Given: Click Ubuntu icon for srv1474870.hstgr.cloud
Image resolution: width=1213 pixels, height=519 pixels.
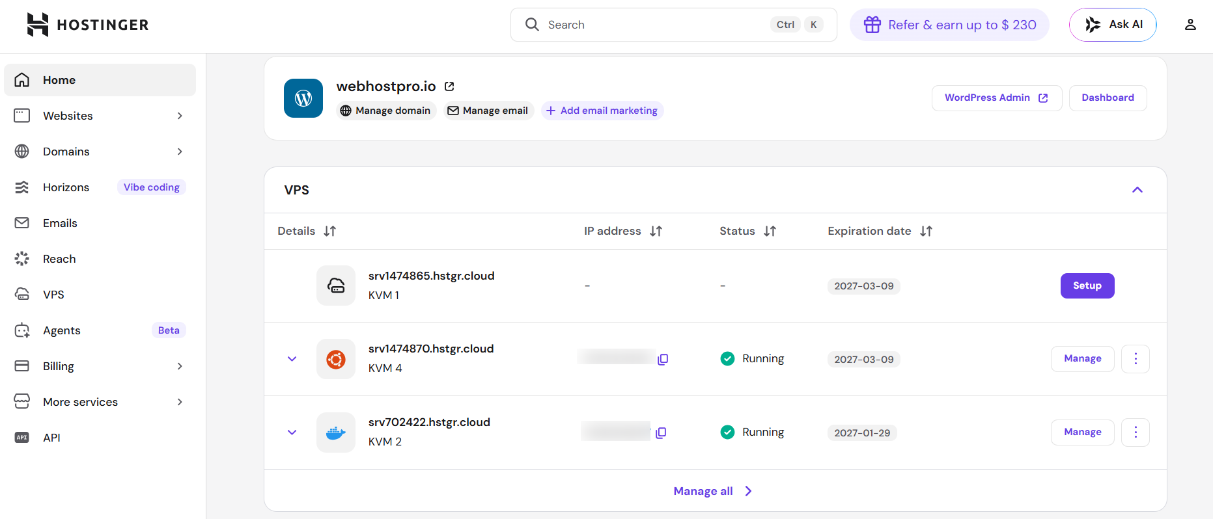Looking at the screenshot, I should tap(336, 359).
